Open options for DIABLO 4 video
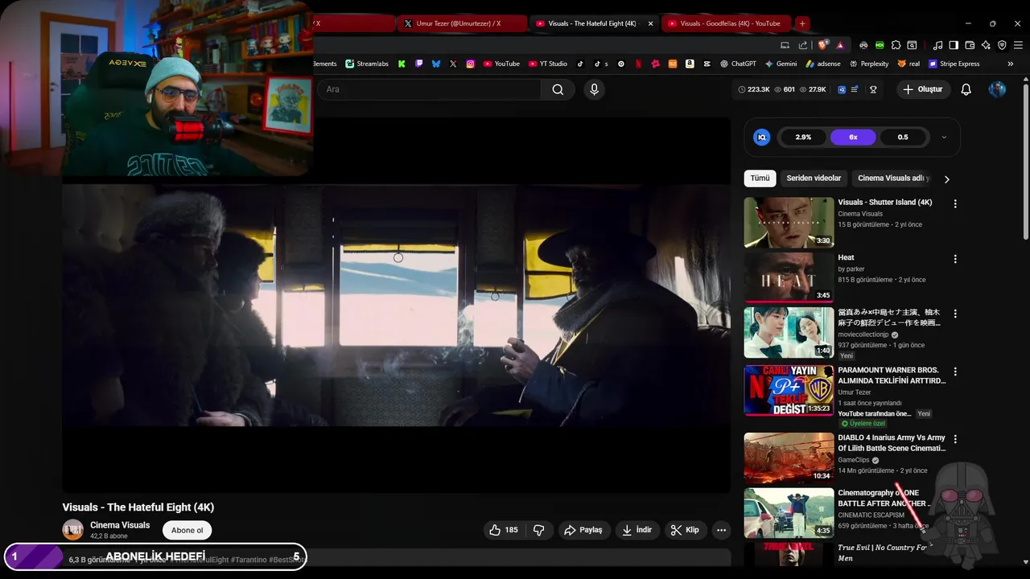This screenshot has height=579, width=1030. (x=955, y=439)
